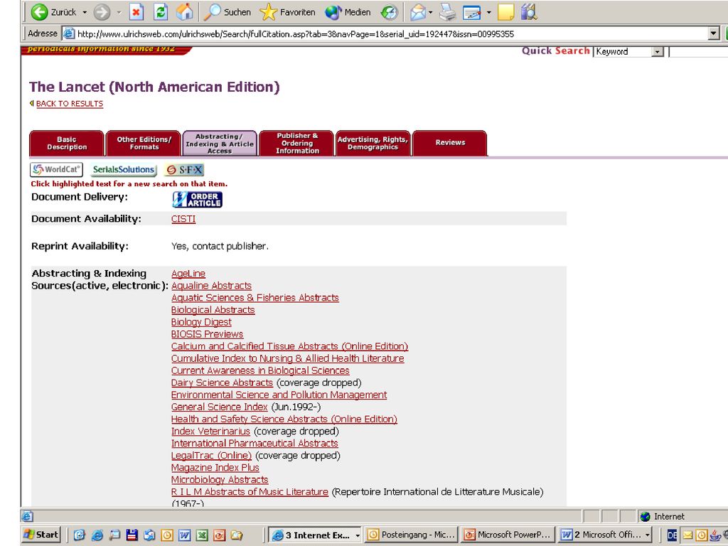Click the Forward navigation arrow
Screen dimensions: 728x546
[102, 13]
